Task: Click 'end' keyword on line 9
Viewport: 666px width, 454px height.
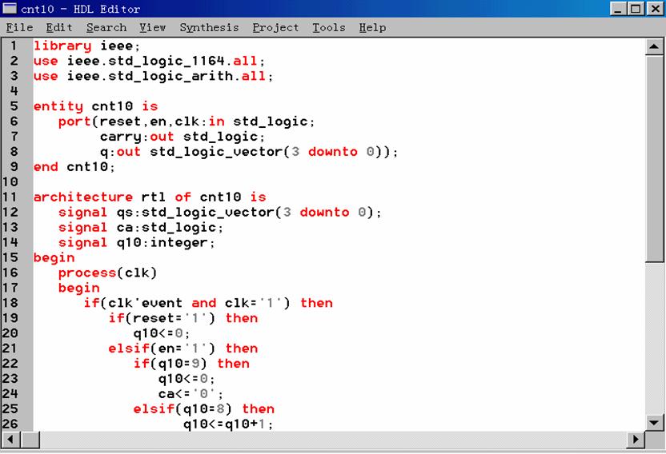Action: 46,167
